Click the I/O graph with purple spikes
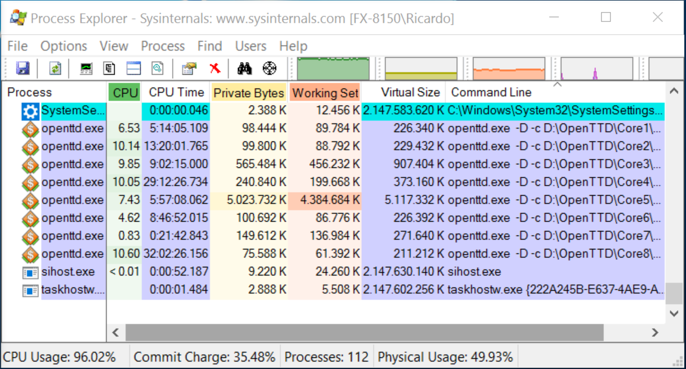Screen dimensions: 686x369 pos(596,68)
